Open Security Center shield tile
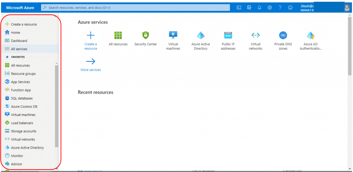This screenshot has width=353, height=172. pyautogui.click(x=146, y=39)
